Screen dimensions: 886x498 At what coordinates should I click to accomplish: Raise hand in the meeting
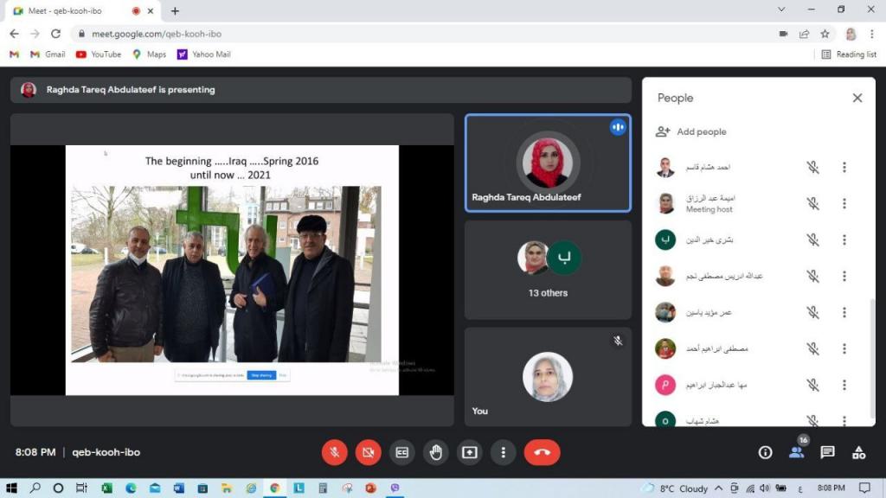coord(435,452)
